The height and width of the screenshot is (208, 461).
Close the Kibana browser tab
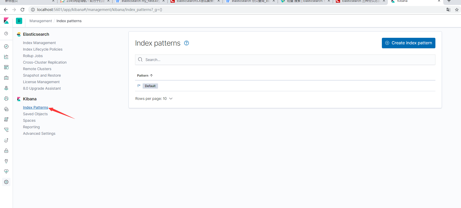(439, 1)
